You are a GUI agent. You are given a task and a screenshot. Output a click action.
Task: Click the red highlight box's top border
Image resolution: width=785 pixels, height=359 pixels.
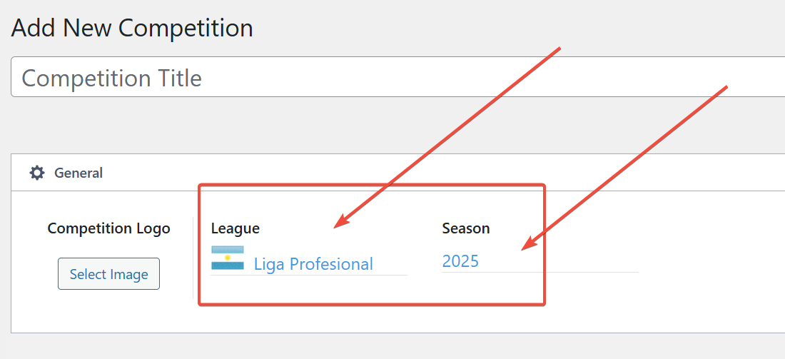click(x=372, y=186)
